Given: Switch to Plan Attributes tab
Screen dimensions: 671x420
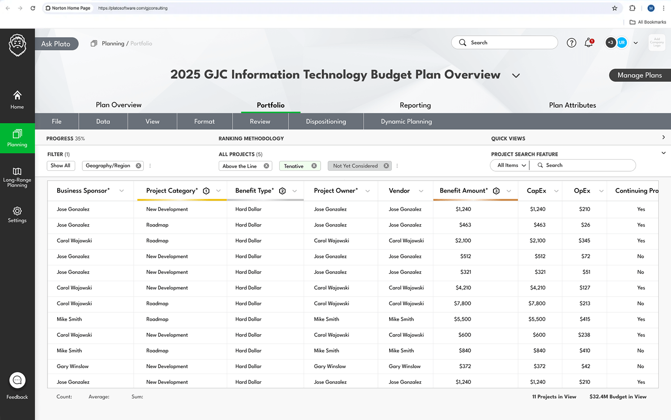Looking at the screenshot, I should pyautogui.click(x=573, y=105).
